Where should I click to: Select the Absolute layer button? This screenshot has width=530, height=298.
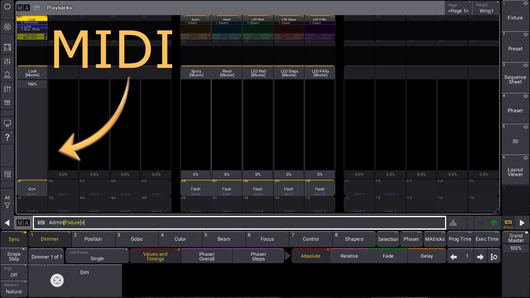click(311, 256)
